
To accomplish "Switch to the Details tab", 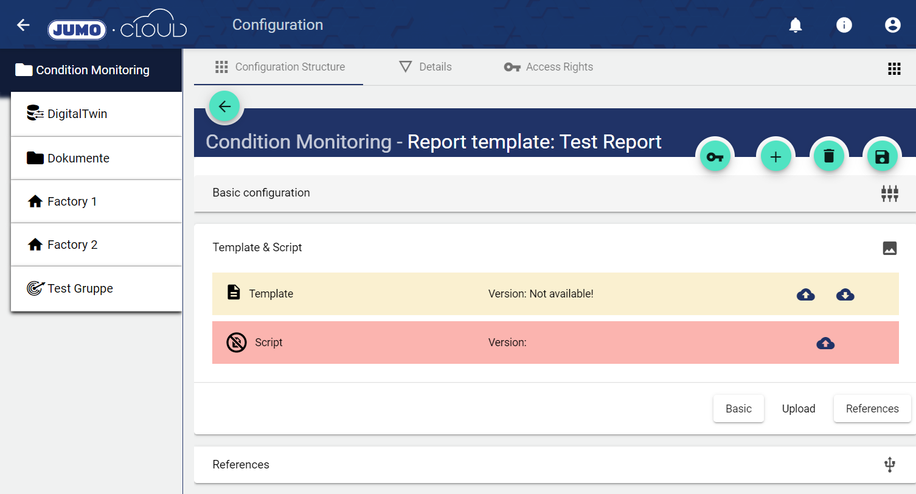I will pos(426,67).
